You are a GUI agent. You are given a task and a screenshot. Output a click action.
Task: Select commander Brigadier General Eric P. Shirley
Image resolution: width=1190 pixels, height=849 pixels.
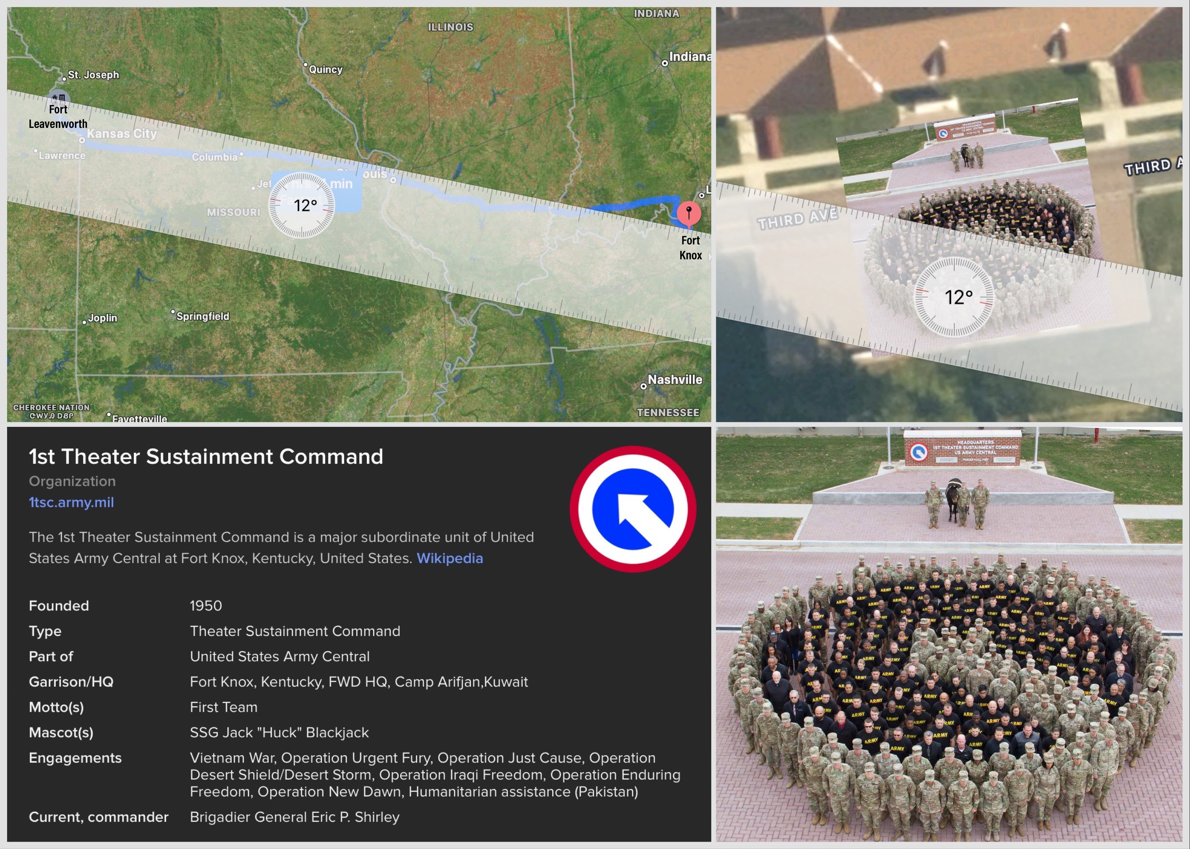(295, 816)
